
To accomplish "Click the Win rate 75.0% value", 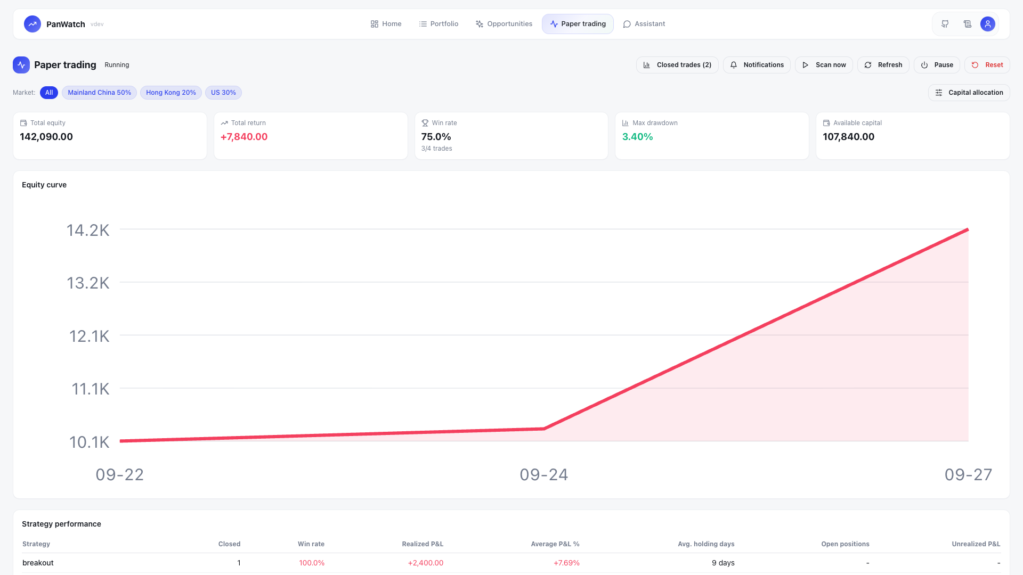I will [x=436, y=137].
